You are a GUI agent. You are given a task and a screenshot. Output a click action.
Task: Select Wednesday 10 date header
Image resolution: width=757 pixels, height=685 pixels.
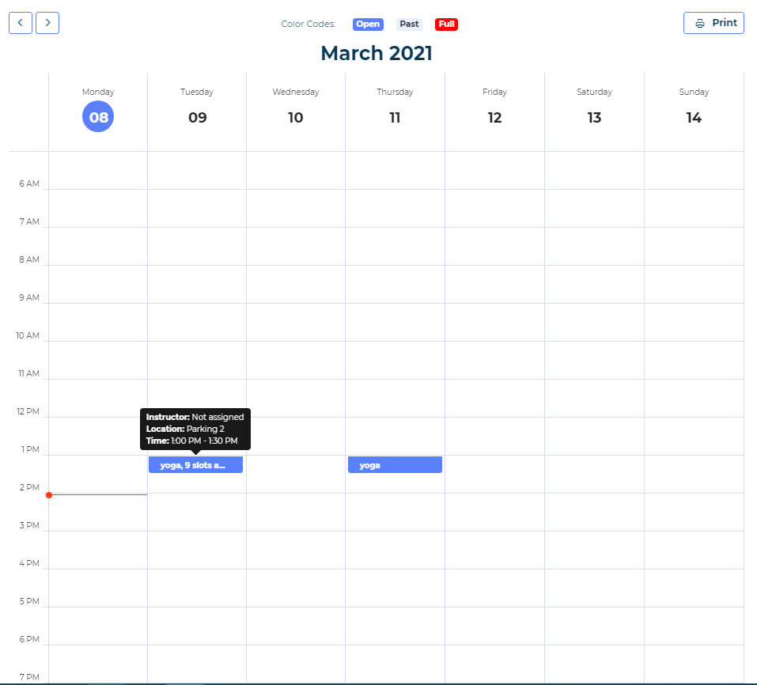296,117
